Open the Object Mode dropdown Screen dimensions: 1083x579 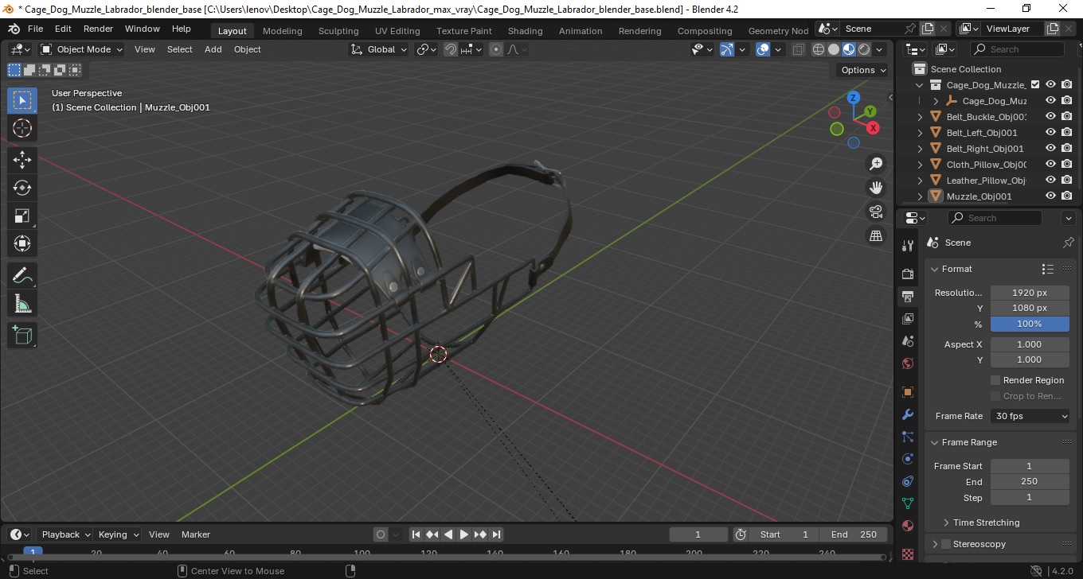[82, 49]
